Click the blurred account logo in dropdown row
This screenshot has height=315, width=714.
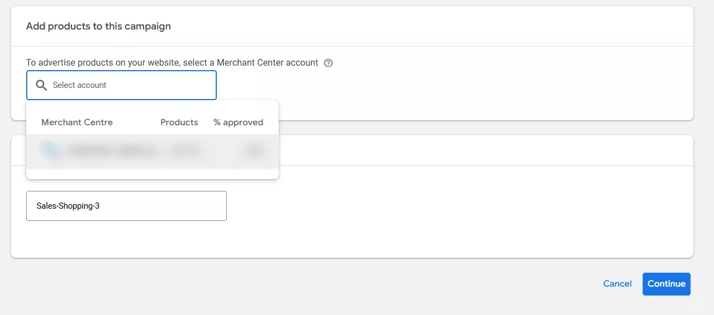51,151
